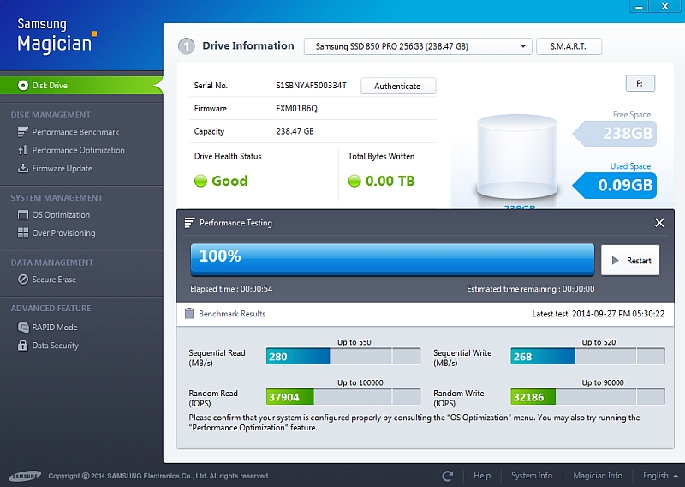Close the Performance Testing panel
The image size is (685, 487).
(x=659, y=223)
